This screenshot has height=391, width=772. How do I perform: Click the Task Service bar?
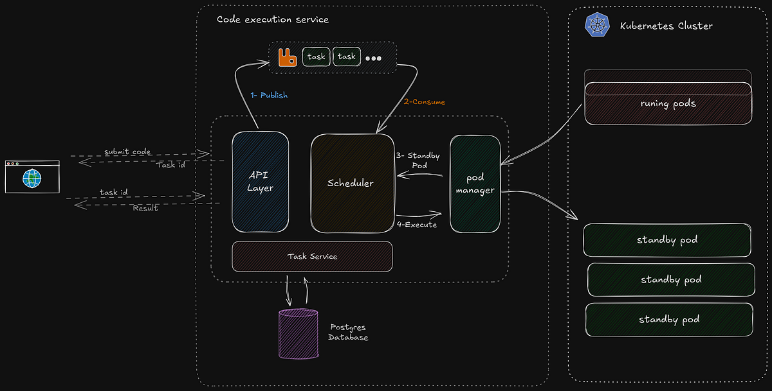[312, 256]
